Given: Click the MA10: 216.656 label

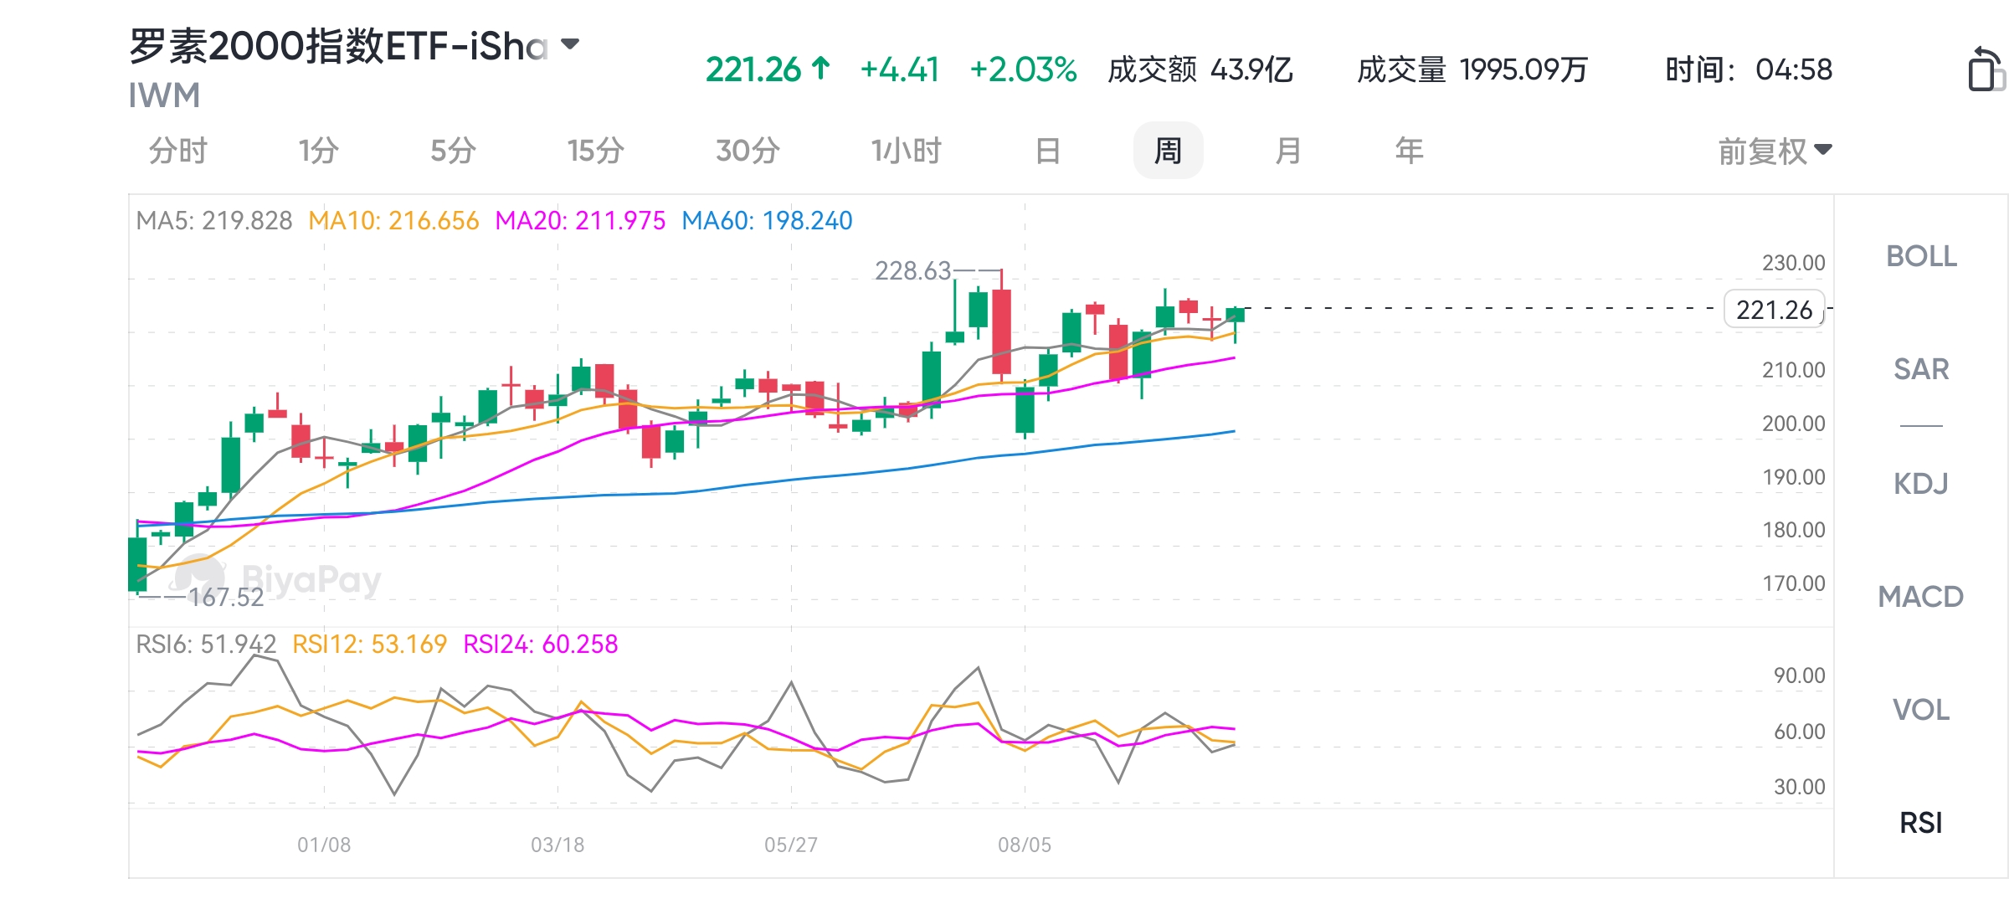Looking at the screenshot, I should click(x=393, y=221).
